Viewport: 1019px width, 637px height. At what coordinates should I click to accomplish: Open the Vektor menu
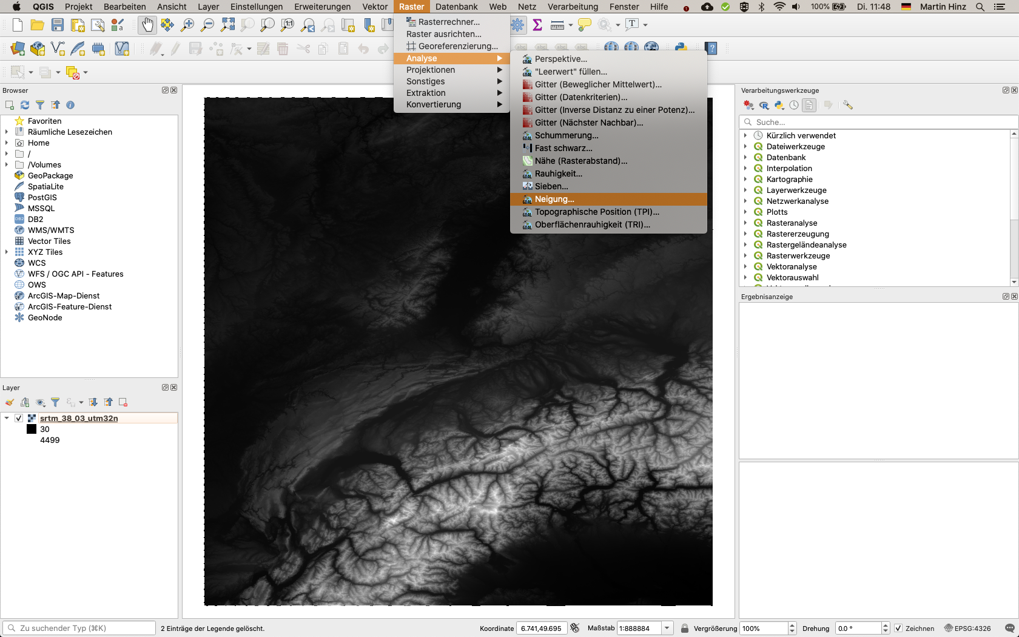375,7
